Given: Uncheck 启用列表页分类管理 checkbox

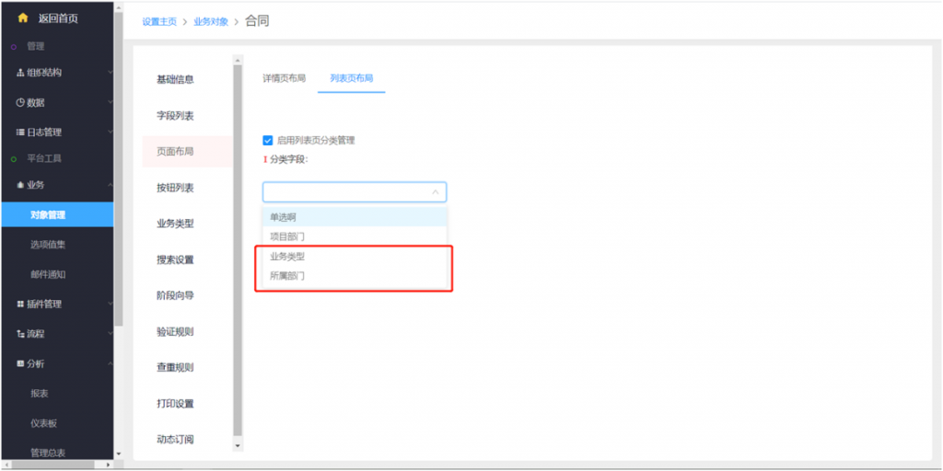Looking at the screenshot, I should click(268, 141).
